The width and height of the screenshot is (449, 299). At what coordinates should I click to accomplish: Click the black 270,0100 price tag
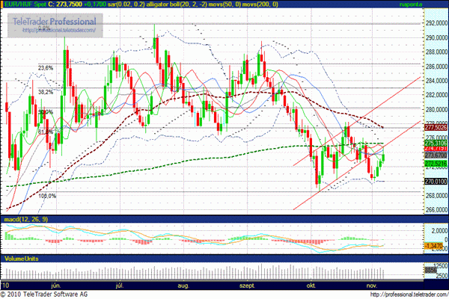(436, 181)
